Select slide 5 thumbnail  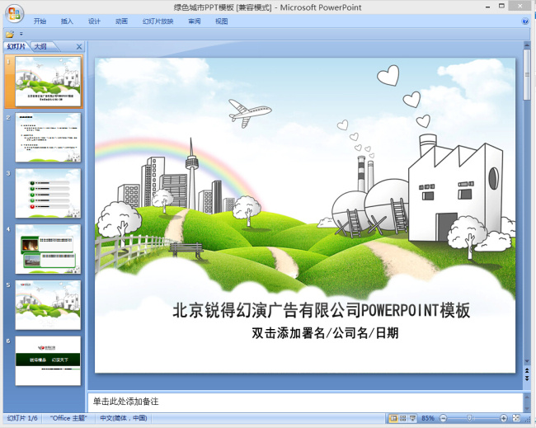[x=48, y=305]
